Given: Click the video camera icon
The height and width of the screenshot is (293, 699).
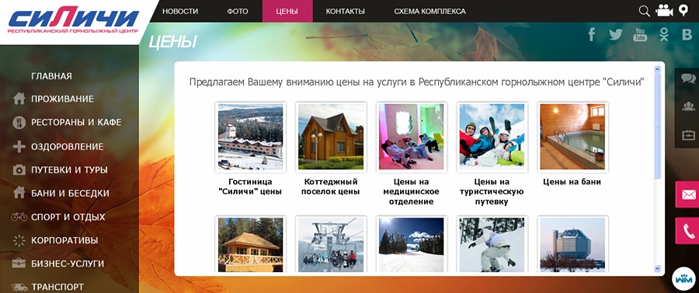Looking at the screenshot, I should pyautogui.click(x=664, y=11).
